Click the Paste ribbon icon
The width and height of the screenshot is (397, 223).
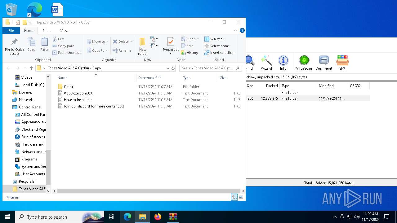[x=44, y=44]
